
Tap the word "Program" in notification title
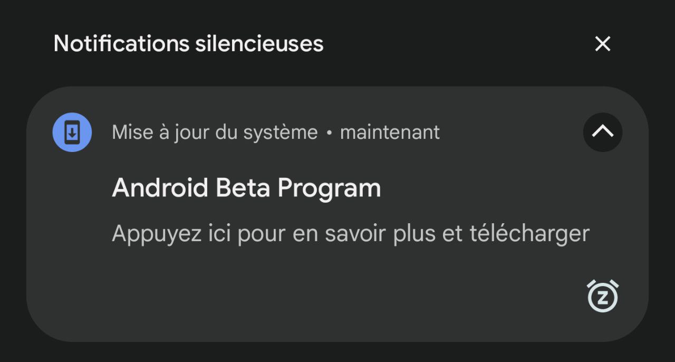tap(329, 188)
